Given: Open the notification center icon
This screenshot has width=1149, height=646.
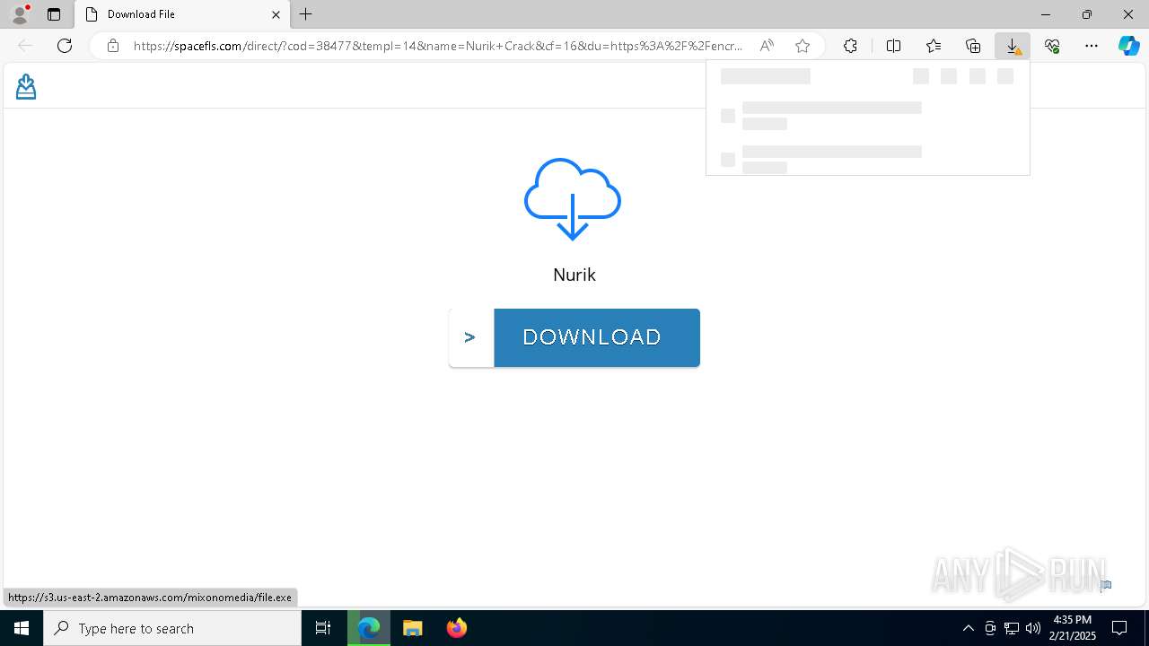Looking at the screenshot, I should pos(1119,628).
